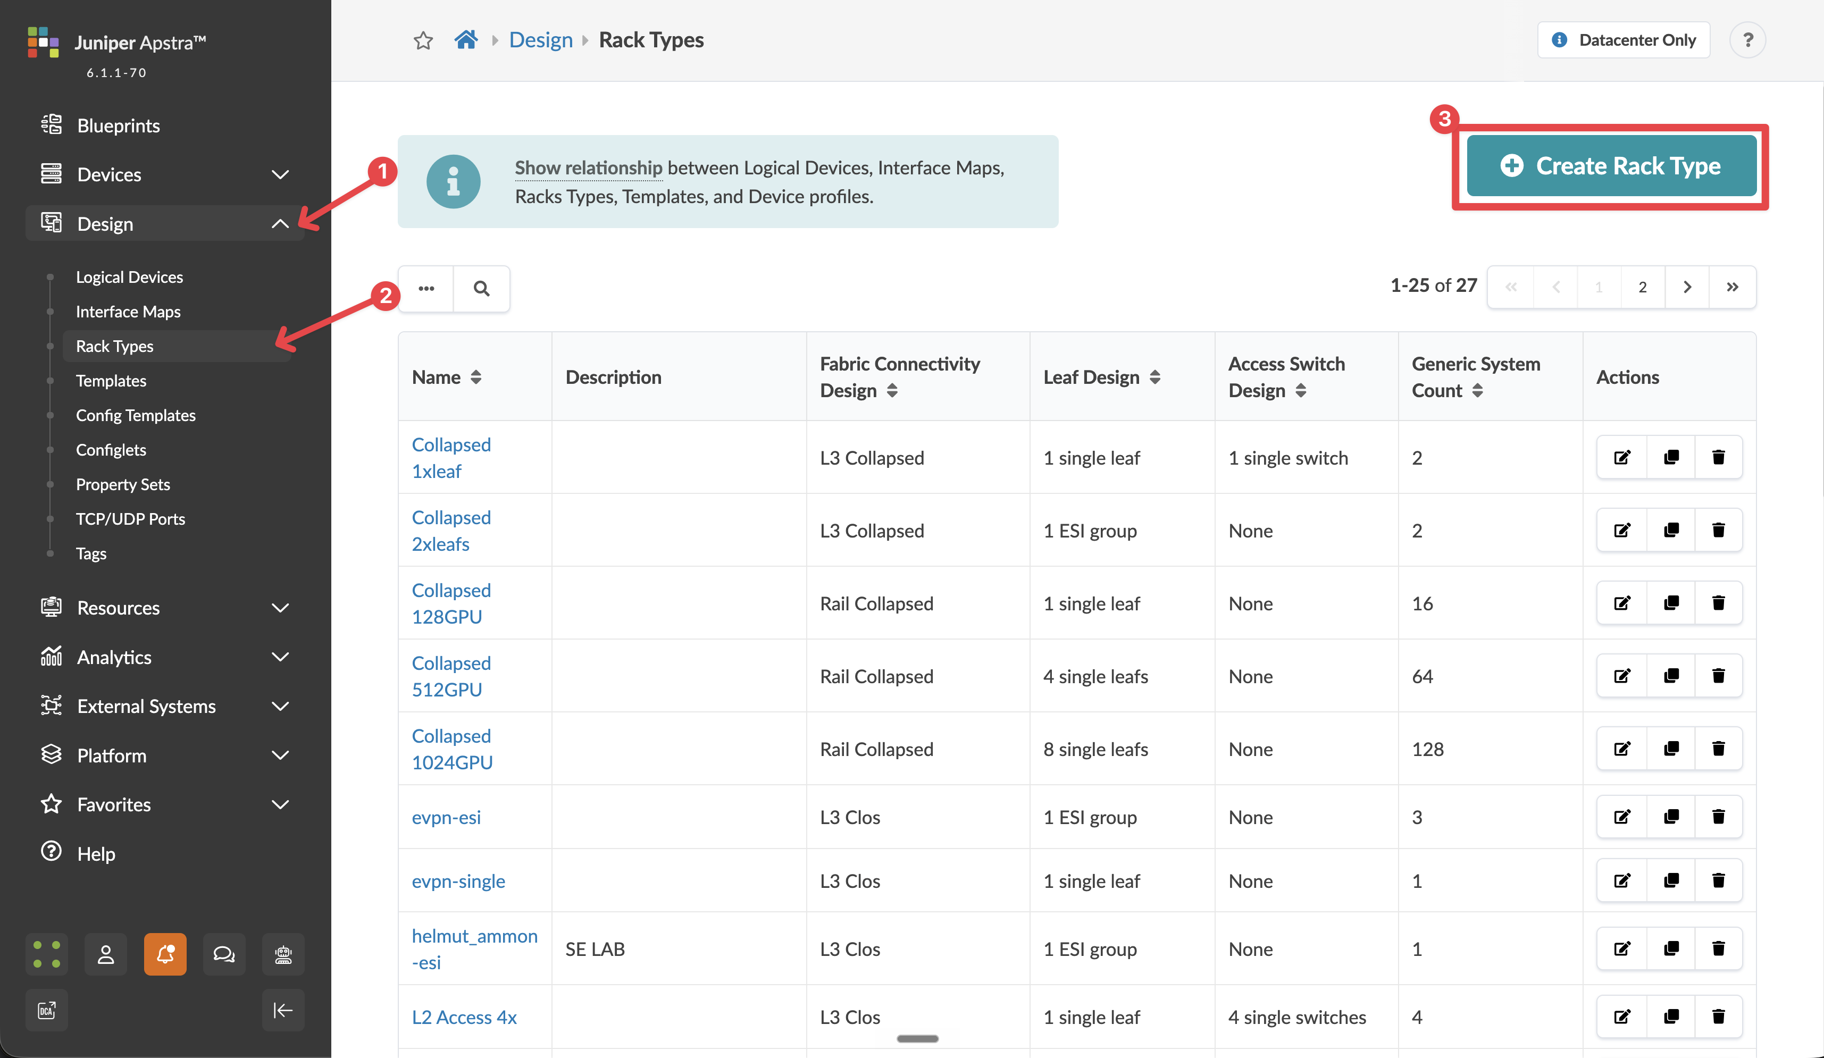Delete the helmut_ammon-esi rack type
The image size is (1824, 1058).
coord(1718,948)
